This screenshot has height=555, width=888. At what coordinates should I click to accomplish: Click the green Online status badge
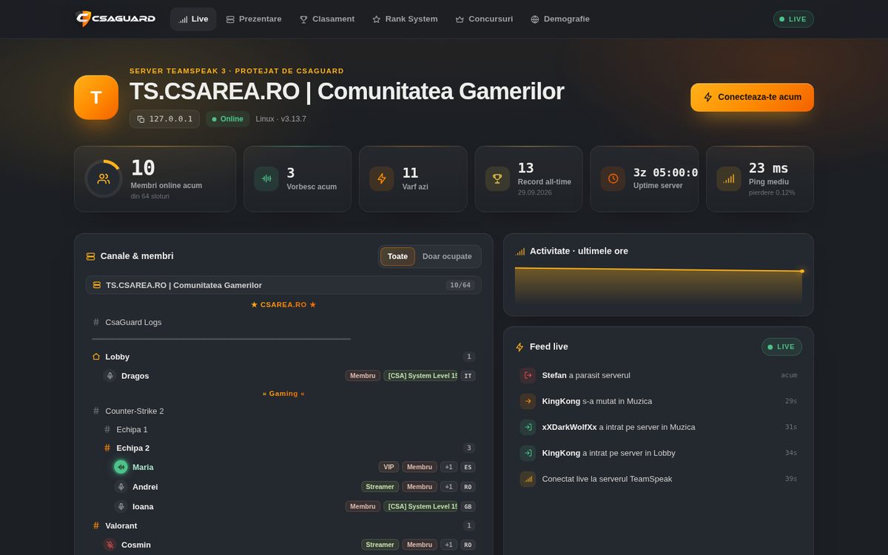[228, 119]
